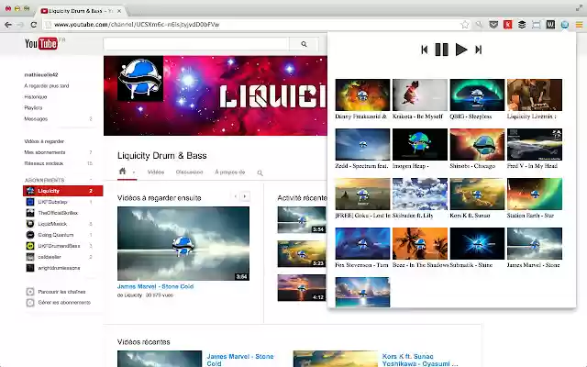Viewport: 587px width, 367px height.
Task: Select the wrightdrumlessons subscription
Action: 59,268
